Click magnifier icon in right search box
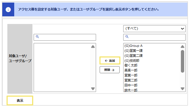The width and height of the screenshot is (190, 106). tap(127, 37)
